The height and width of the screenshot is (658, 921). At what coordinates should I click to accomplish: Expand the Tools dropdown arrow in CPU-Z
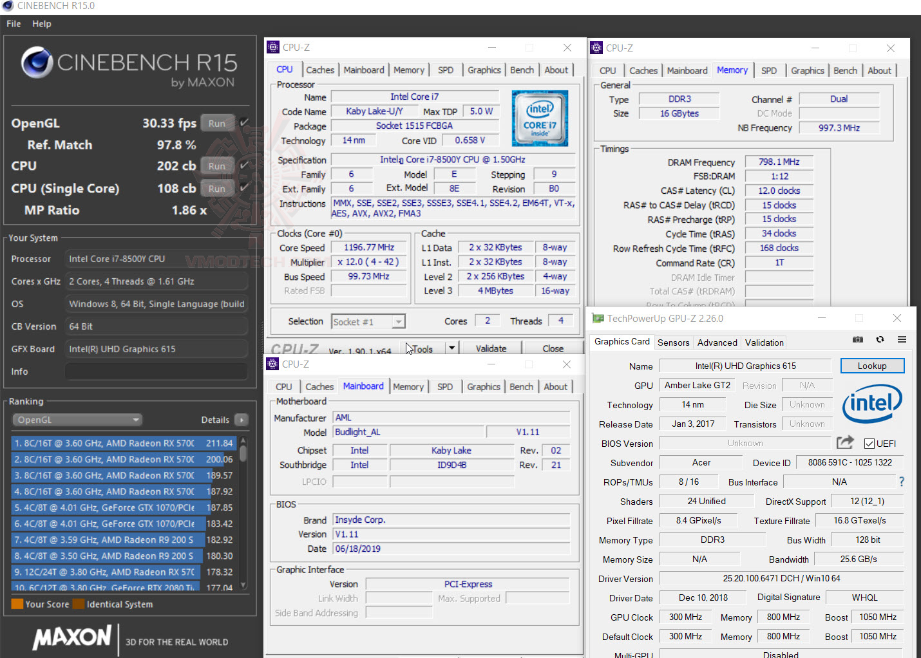452,348
